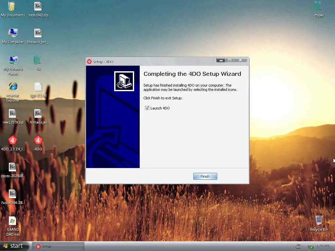Select the 4DO_1.3.2.4 installer icon
The width and height of the screenshot is (335, 251).
coord(13,143)
